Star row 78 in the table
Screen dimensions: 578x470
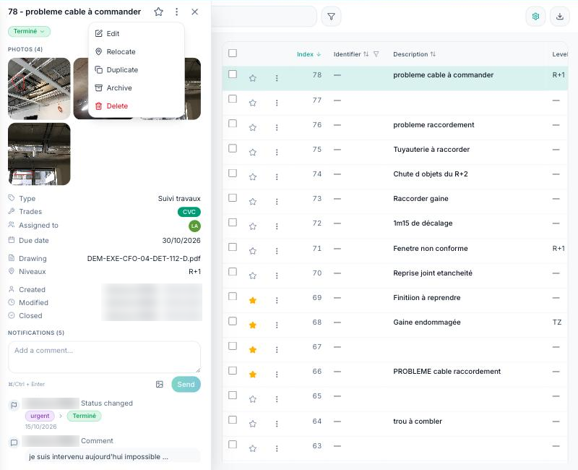click(252, 78)
